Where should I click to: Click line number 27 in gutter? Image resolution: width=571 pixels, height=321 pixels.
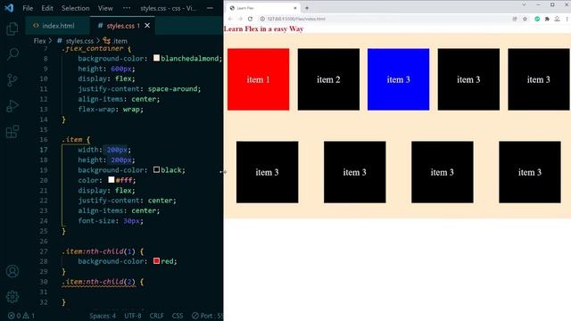[x=44, y=251]
